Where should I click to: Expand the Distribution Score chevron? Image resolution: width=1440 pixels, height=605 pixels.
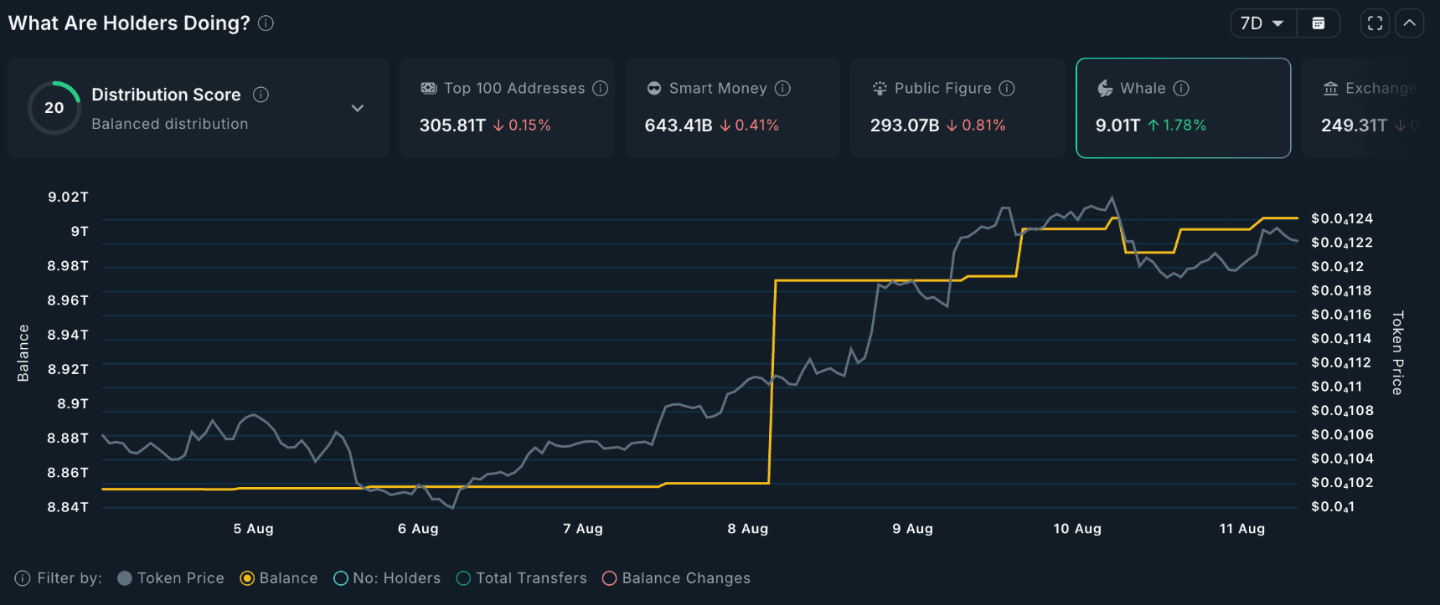358,109
